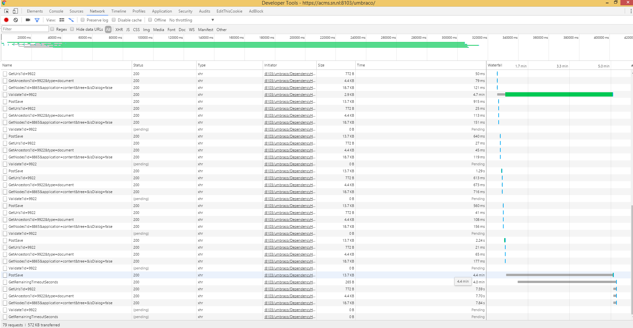
Task: Sort by the Size column header
Action: (x=336, y=65)
